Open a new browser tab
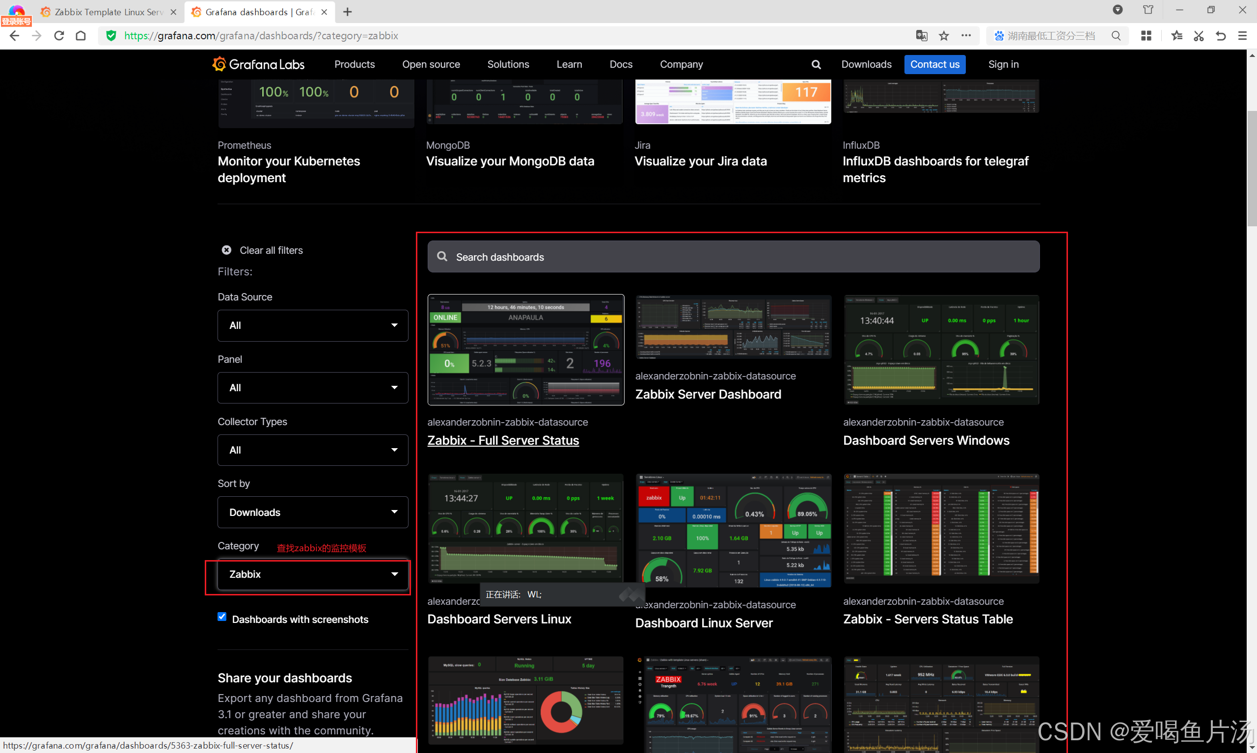The height and width of the screenshot is (753, 1257). pos(347,12)
